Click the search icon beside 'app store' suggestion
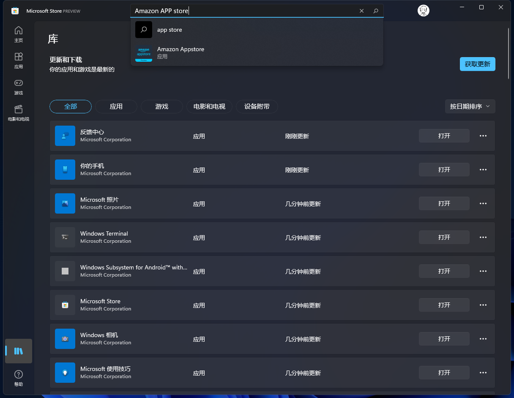The width and height of the screenshot is (514, 398). (144, 30)
